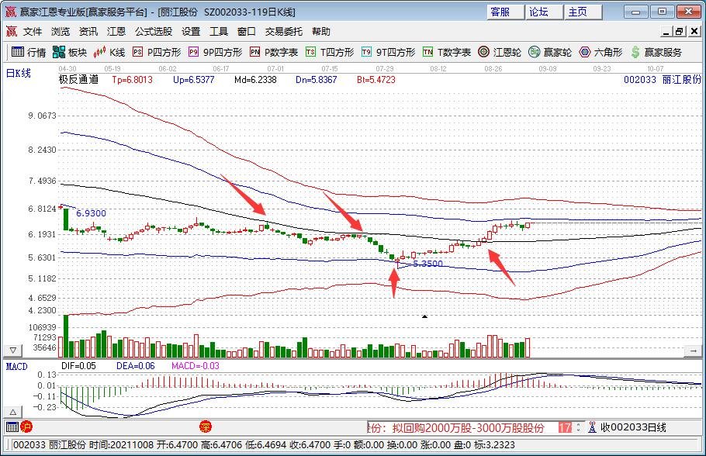Image resolution: width=706 pixels, height=456 pixels.
Task: Open the 行情 market quotes view
Action: [28, 53]
